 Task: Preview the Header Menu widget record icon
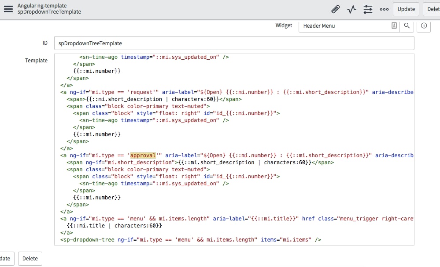pyautogui.click(x=393, y=26)
